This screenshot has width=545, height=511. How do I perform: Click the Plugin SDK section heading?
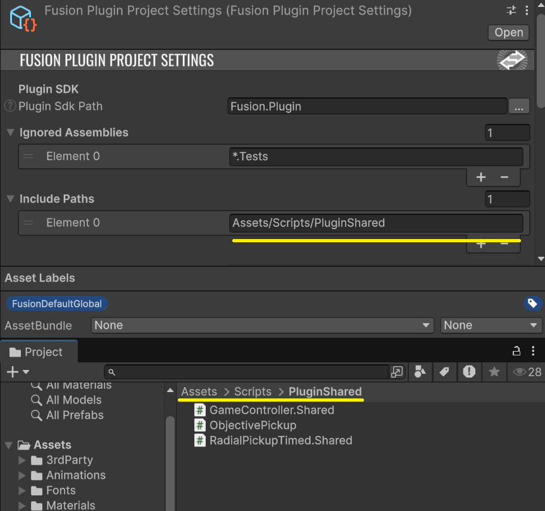(48, 89)
